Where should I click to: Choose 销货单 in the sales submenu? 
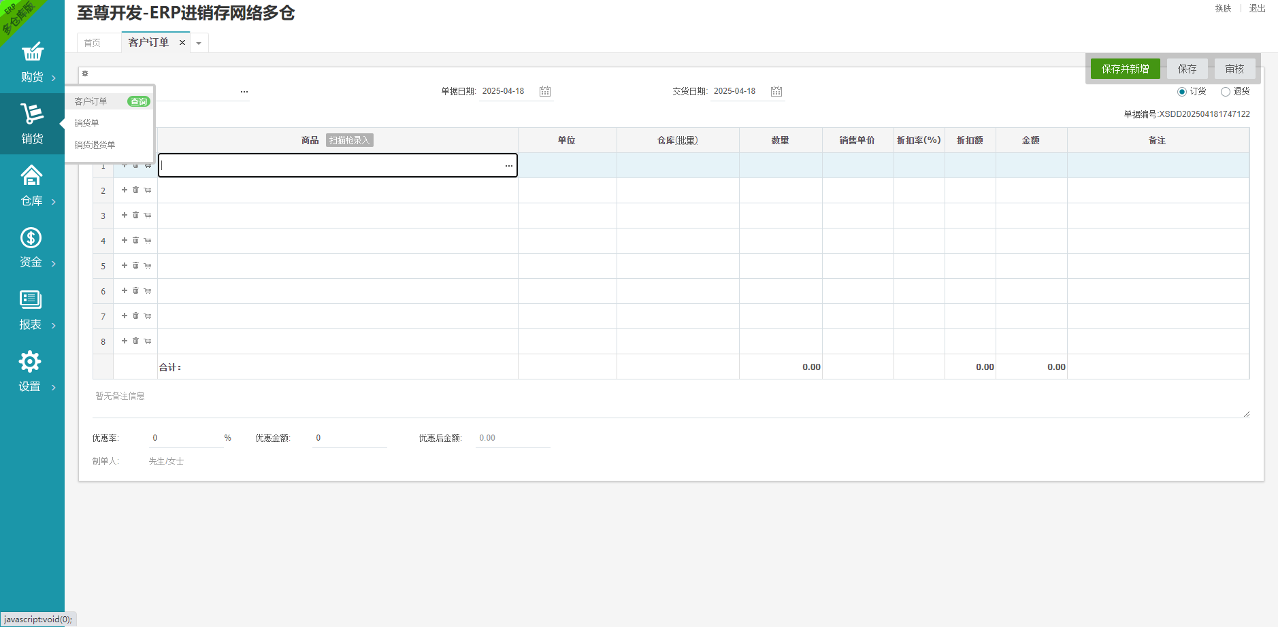point(86,123)
